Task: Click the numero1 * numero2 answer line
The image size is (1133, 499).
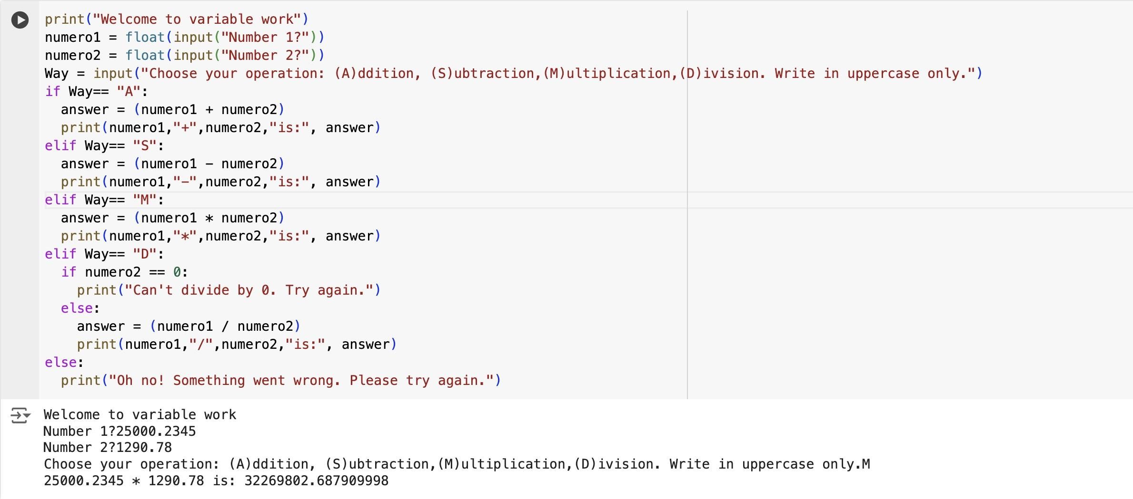Action: point(172,218)
